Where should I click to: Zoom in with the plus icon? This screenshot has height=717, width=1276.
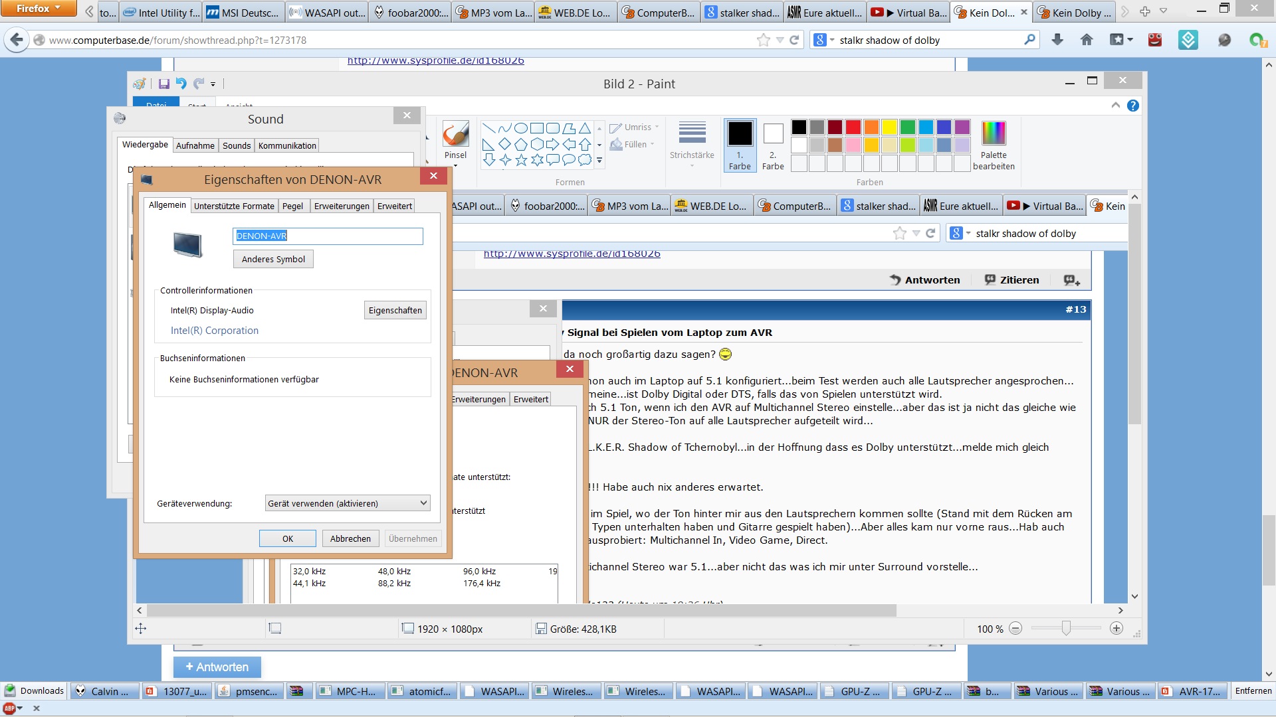tap(1116, 629)
